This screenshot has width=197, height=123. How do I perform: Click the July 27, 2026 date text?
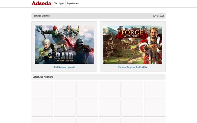[158, 16]
